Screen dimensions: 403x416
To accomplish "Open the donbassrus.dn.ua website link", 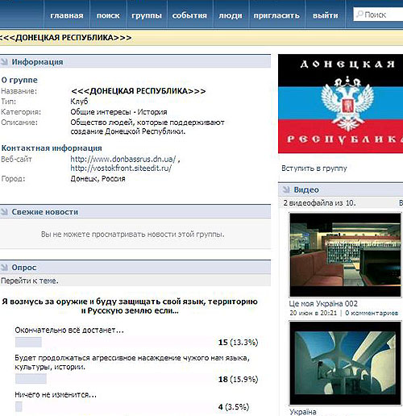I will click(123, 159).
